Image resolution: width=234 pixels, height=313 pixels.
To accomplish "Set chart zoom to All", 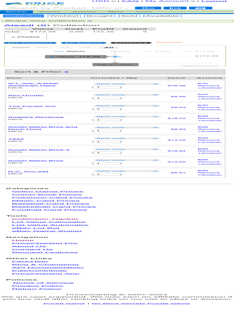I will pos(109,47).
